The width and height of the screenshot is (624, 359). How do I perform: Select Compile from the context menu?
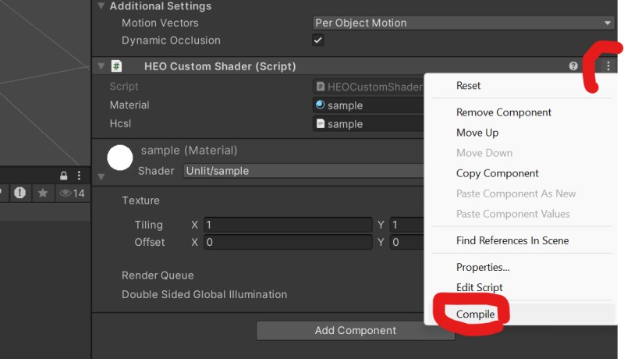click(476, 314)
